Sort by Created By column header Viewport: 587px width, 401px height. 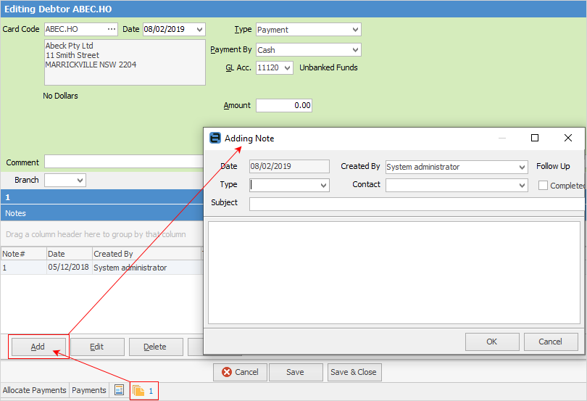click(146, 254)
